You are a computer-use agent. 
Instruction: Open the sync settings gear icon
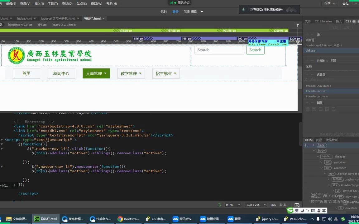click(x=345, y=3)
